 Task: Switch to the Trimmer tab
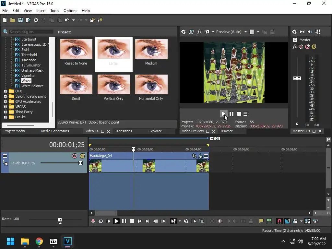click(226, 131)
